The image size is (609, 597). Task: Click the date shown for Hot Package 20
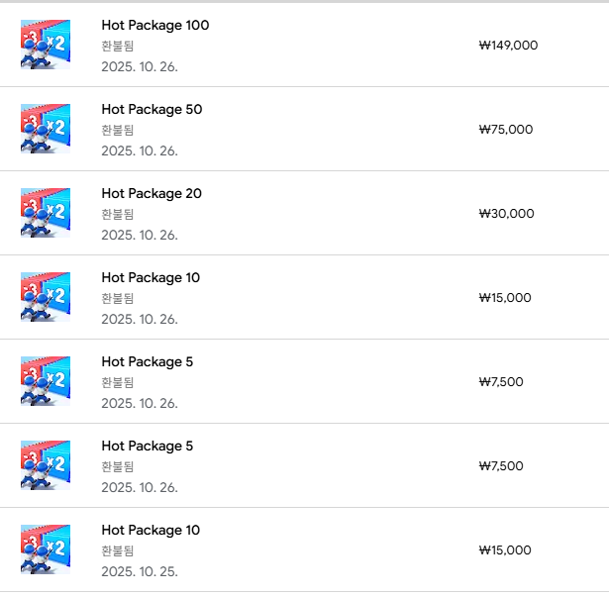click(x=140, y=235)
